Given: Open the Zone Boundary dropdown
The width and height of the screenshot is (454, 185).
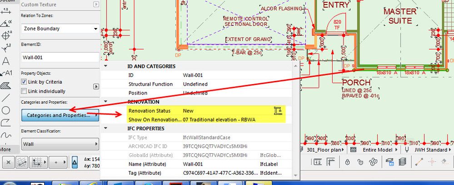Looking at the screenshot, I should click(x=60, y=28).
